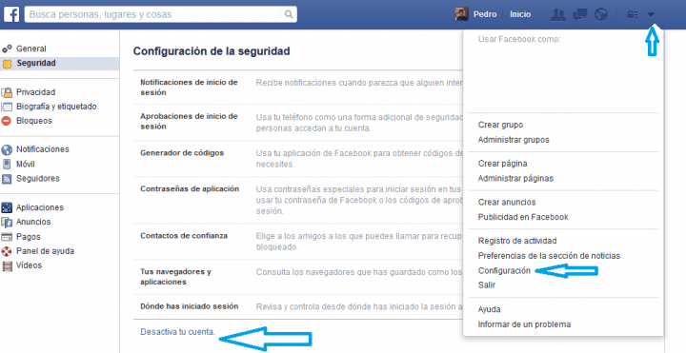Choose Informar de un problema
686x353 pixels.
tap(524, 324)
